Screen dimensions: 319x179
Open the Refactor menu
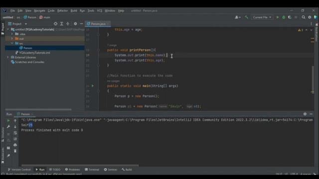click(x=62, y=10)
